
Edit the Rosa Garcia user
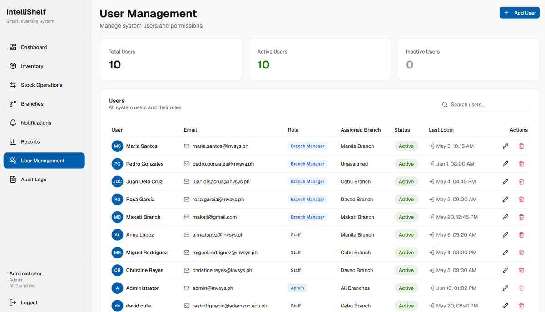[505, 199]
